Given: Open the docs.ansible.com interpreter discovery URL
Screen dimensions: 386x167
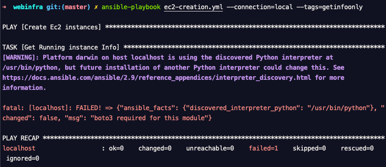Looking at the screenshot, I should (157, 78).
